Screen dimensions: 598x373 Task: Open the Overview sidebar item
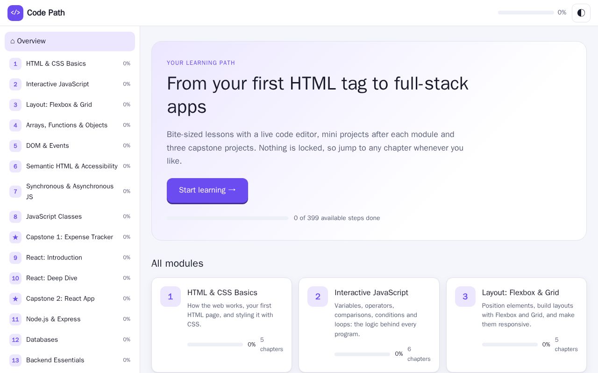[x=70, y=41]
